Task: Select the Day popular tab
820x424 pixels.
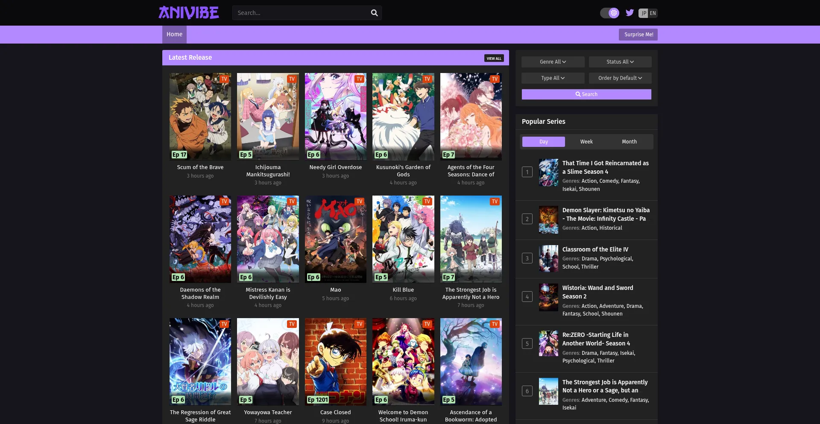Action: click(x=544, y=142)
